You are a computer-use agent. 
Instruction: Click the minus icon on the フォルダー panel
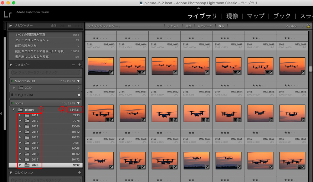click(x=73, y=65)
